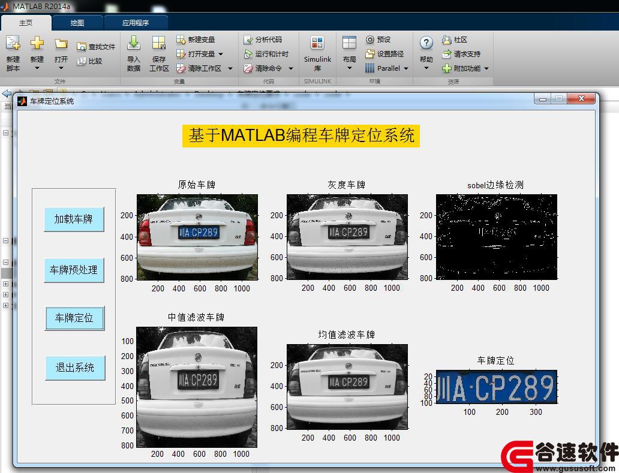Click the back arrow in MATLAB folder toolbar
The height and width of the screenshot is (473, 619).
click(x=7, y=93)
